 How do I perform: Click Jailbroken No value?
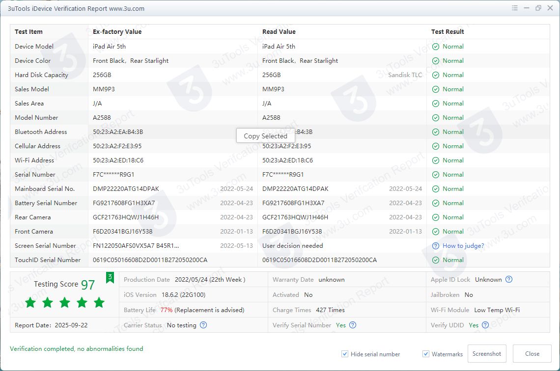469,294
